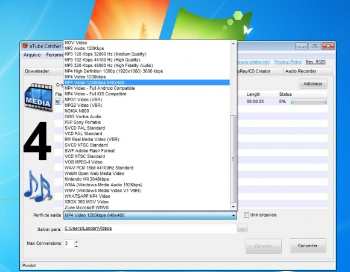Click the dropdown list scrollbar thumb
This screenshot has width=350, height=272.
pyautogui.click(x=233, y=159)
